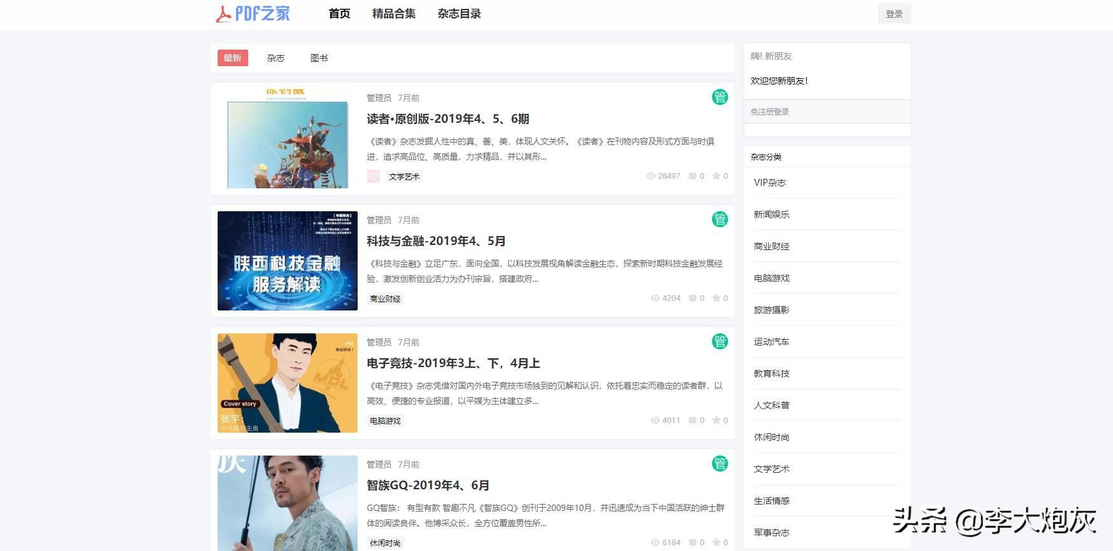Image resolution: width=1113 pixels, height=551 pixels.
Task: Click the 《科技与金融》立足广东 description text
Action: click(x=545, y=271)
